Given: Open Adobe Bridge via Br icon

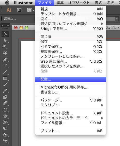Looking at the screenshot, I should (19, 10).
